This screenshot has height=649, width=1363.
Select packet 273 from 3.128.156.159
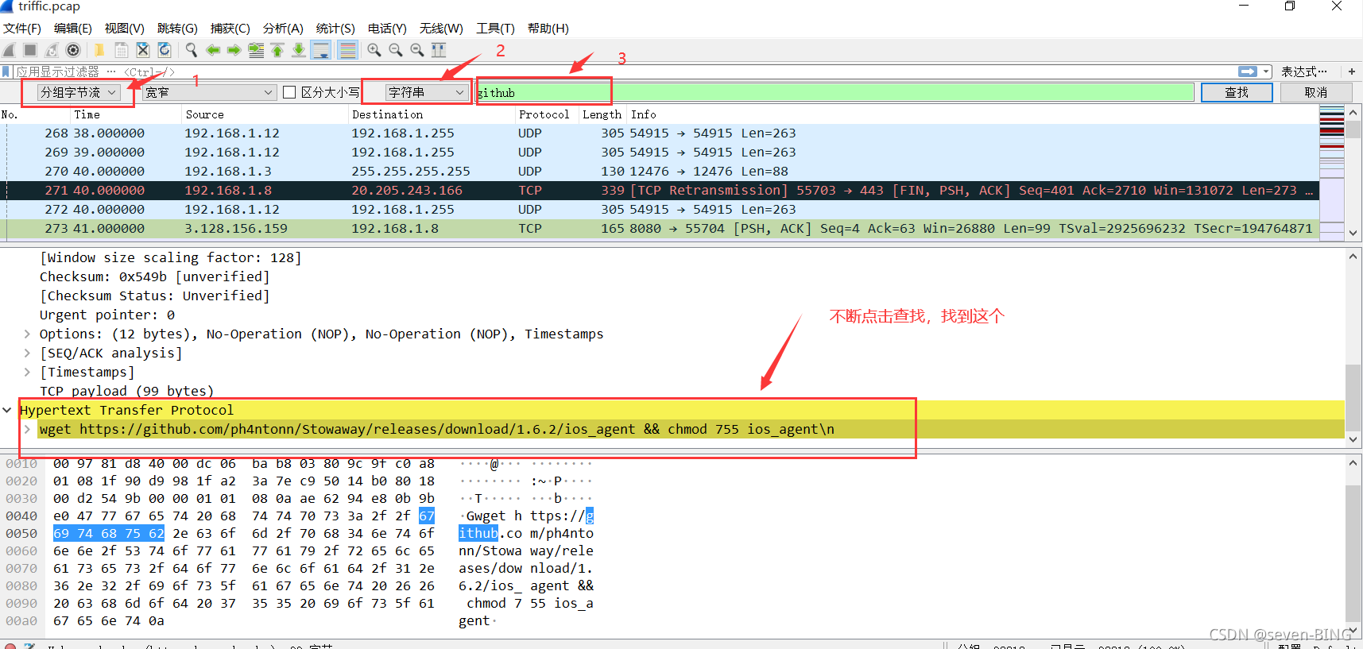(660, 229)
